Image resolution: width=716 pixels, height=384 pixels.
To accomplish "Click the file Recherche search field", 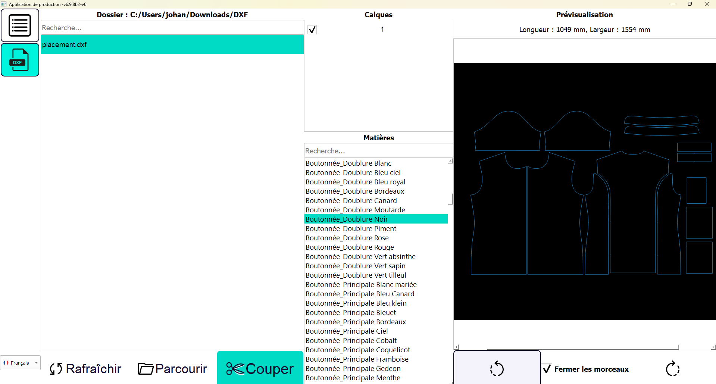I will click(172, 28).
